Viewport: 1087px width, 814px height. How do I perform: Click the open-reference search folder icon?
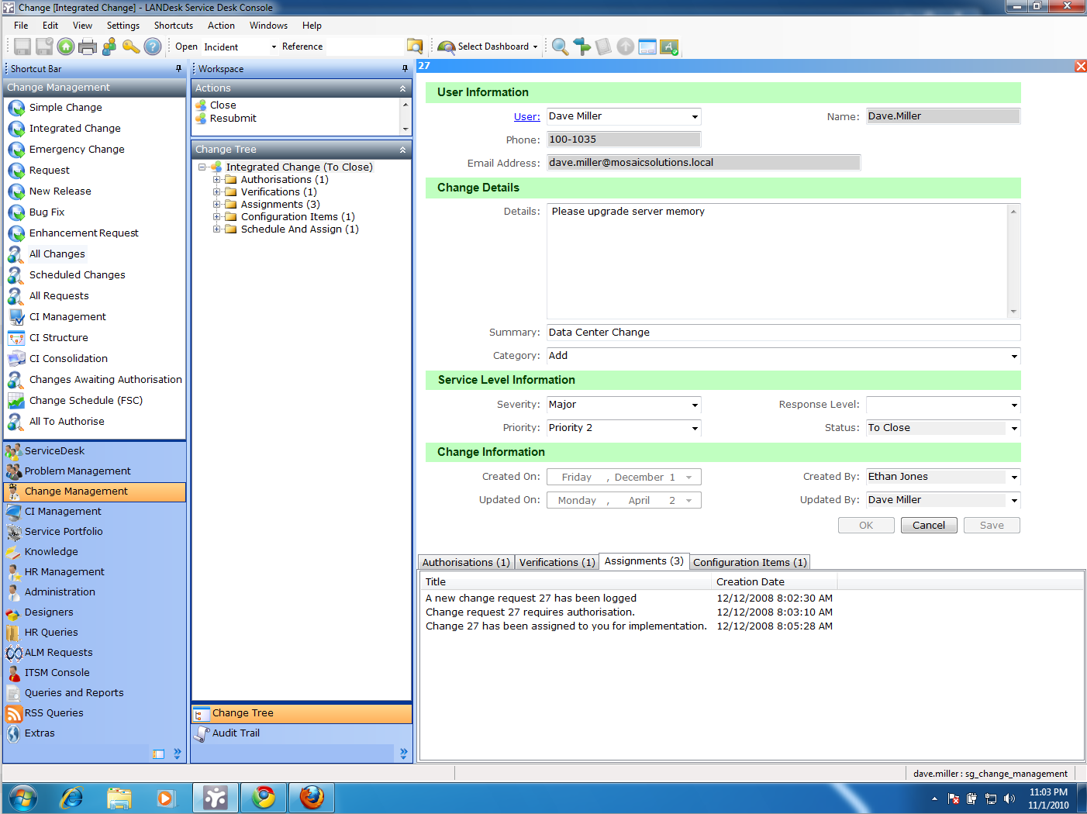415,47
